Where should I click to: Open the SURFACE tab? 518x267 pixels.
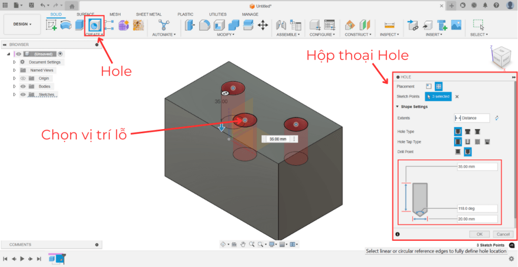[85, 14]
